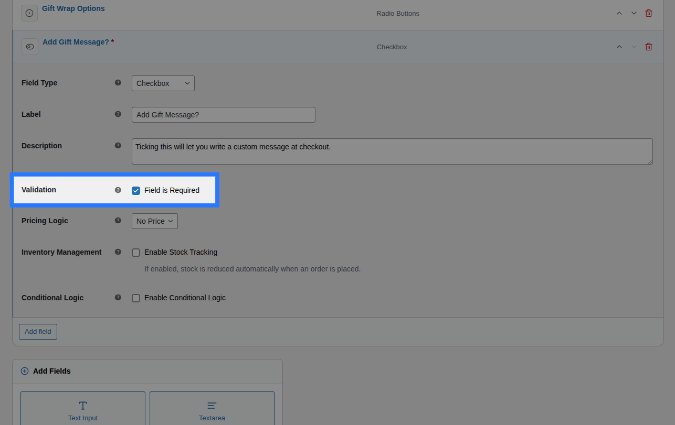675x425 pixels.
Task: Move Add Gift Message field down
Action: (634, 47)
